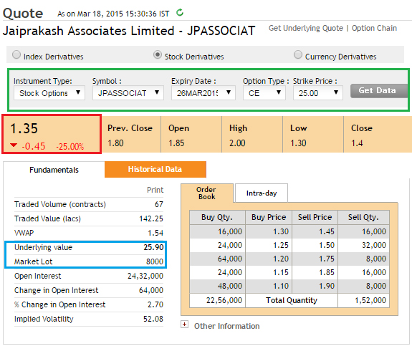Select Order Book tab

[x=207, y=193]
